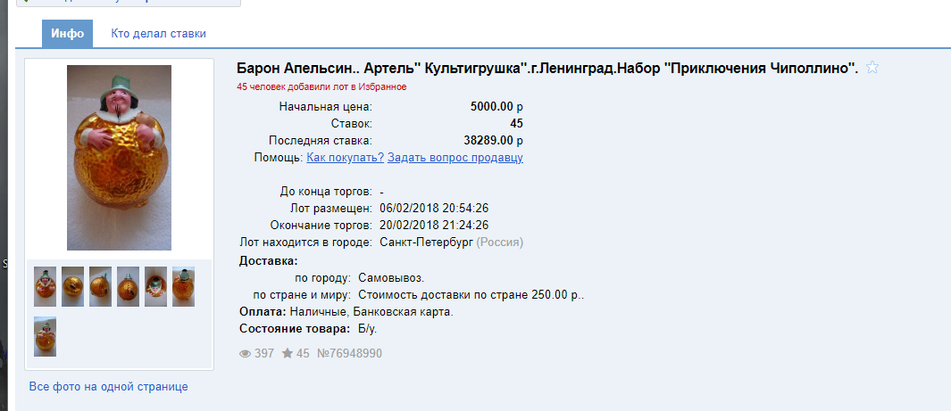Select the lone thumbnail in second row
Image resolution: width=951 pixels, height=411 pixels.
tap(45, 336)
